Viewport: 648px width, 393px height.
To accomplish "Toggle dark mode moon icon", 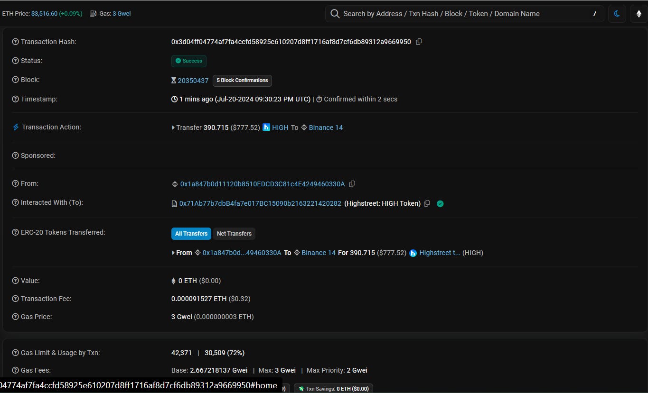I will pos(617,14).
